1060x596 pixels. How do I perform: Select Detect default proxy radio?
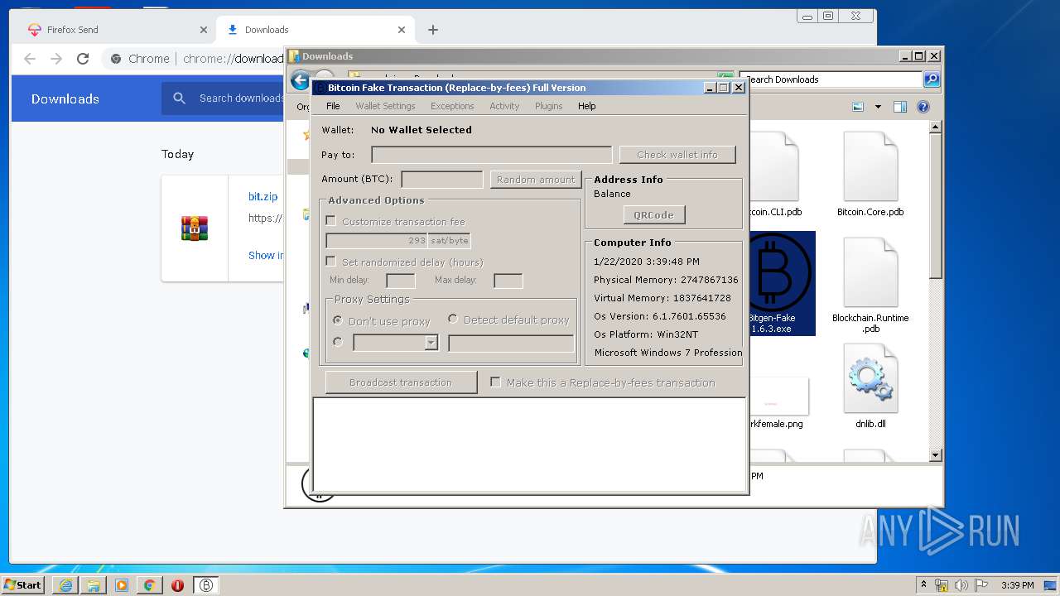pos(453,319)
